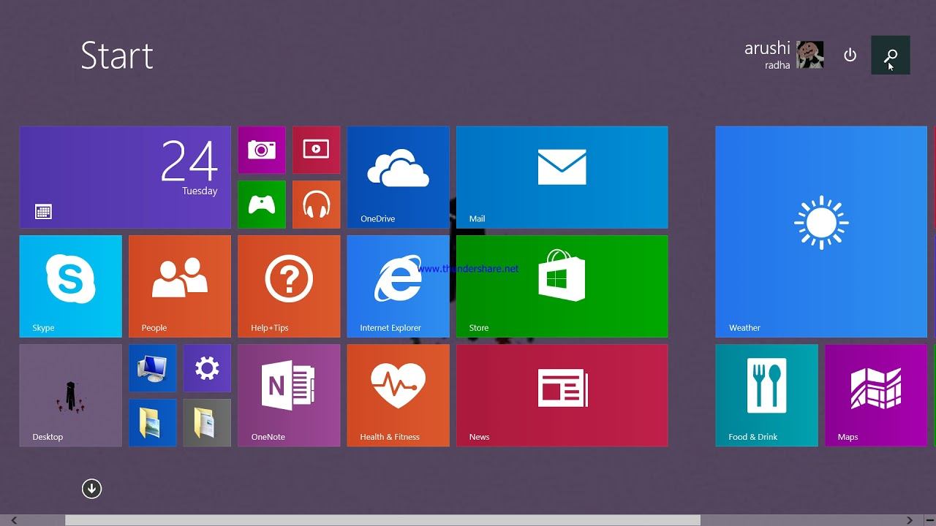
Task: Click the arushi profile picture
Action: [x=810, y=55]
